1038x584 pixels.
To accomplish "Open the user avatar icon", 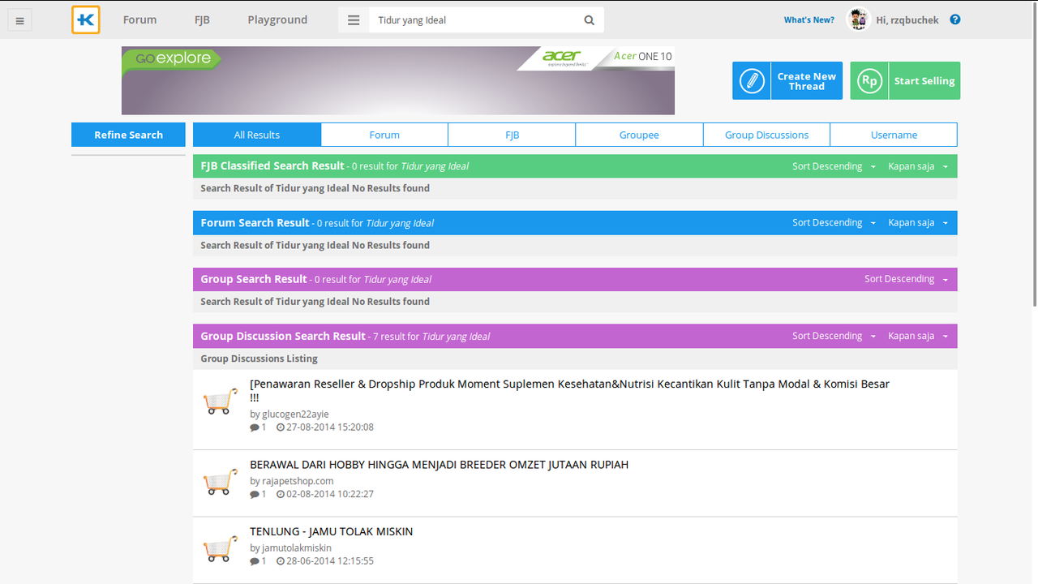I will coord(858,19).
